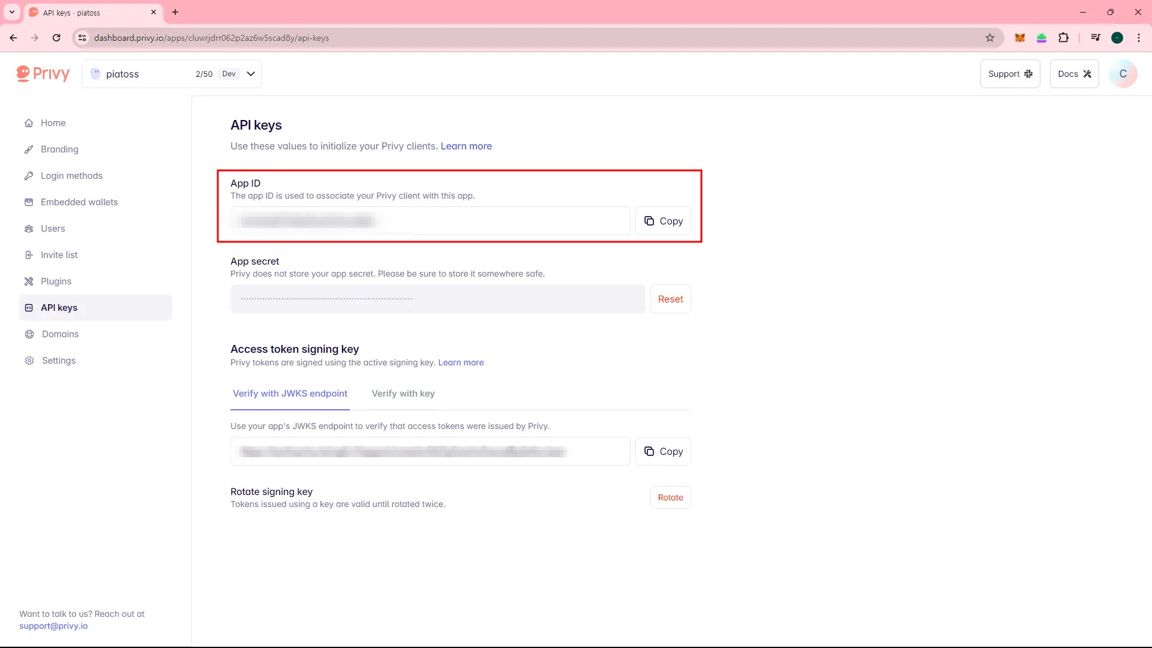Screen dimensions: 1152x648
Task: Reset the app secret
Action: point(670,299)
